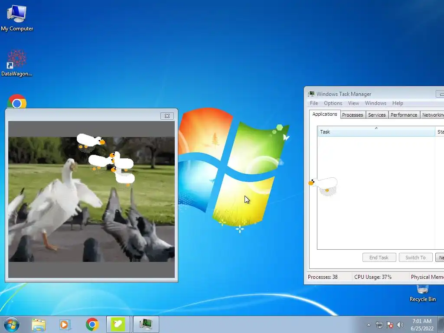
Task: Select the Task Manager taskbar button
Action: coord(146,324)
